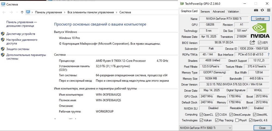Click shield icon next to Диспетчер устройств
272x131 pixels.
(x=3, y=34)
